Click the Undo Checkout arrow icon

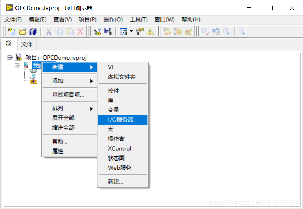(216, 32)
